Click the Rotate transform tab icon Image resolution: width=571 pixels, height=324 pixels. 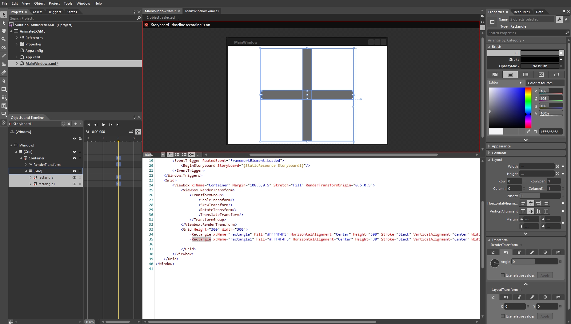[x=506, y=252]
